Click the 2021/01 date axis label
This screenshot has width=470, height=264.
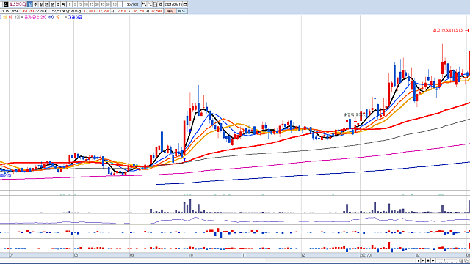[366, 255]
